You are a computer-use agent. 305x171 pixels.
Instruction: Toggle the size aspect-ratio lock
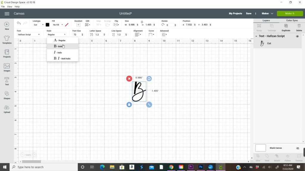pyautogui.click(x=142, y=22)
